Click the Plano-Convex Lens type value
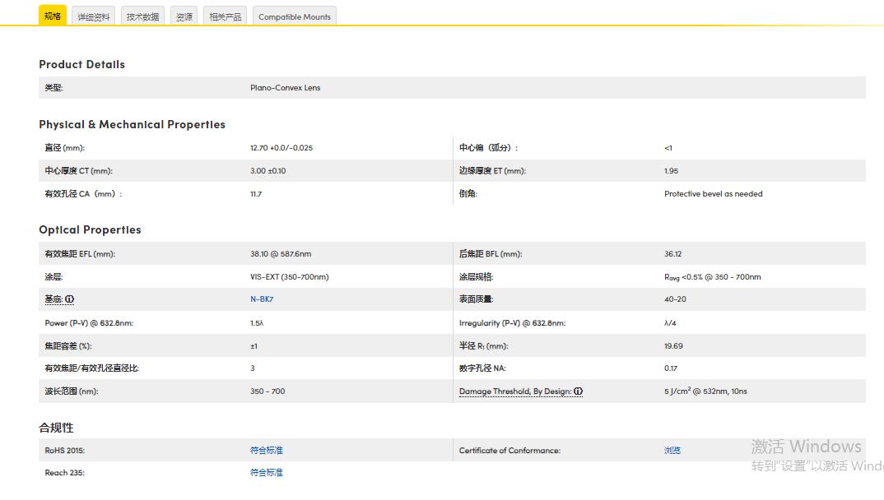 point(286,88)
